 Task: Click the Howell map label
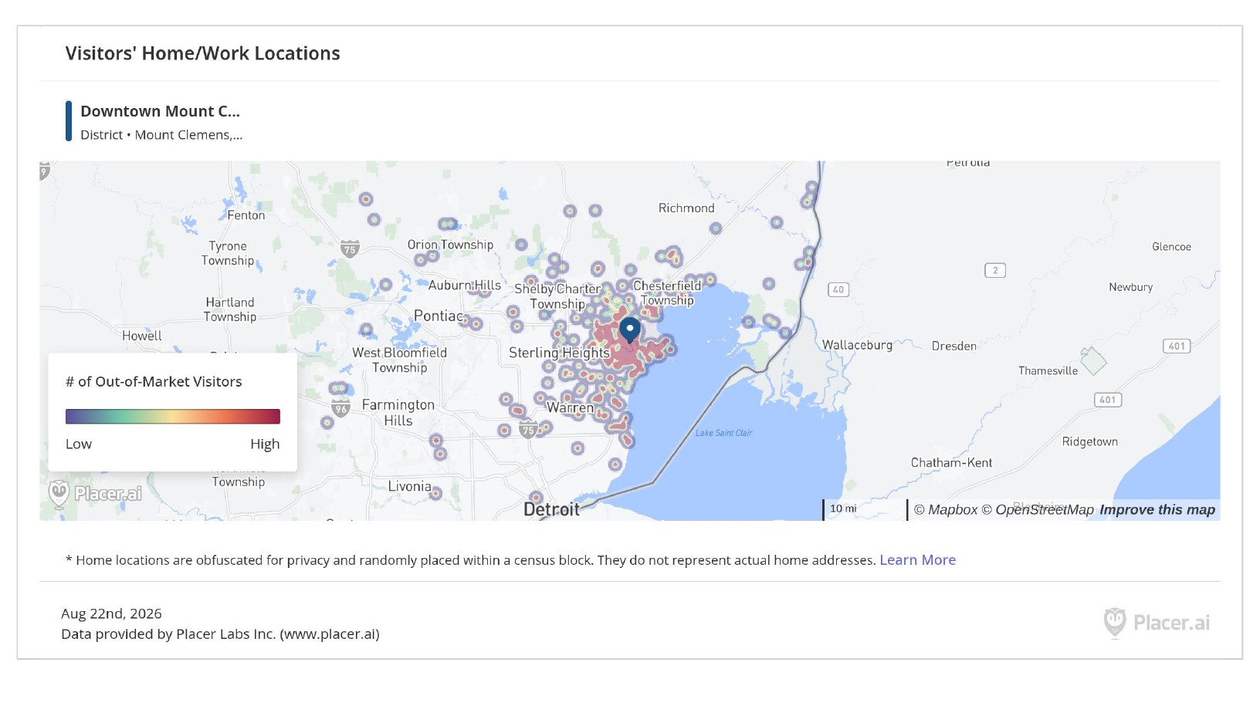point(142,336)
